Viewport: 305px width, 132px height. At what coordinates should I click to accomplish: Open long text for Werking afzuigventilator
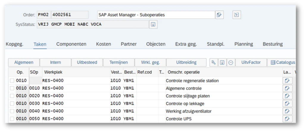(287, 111)
